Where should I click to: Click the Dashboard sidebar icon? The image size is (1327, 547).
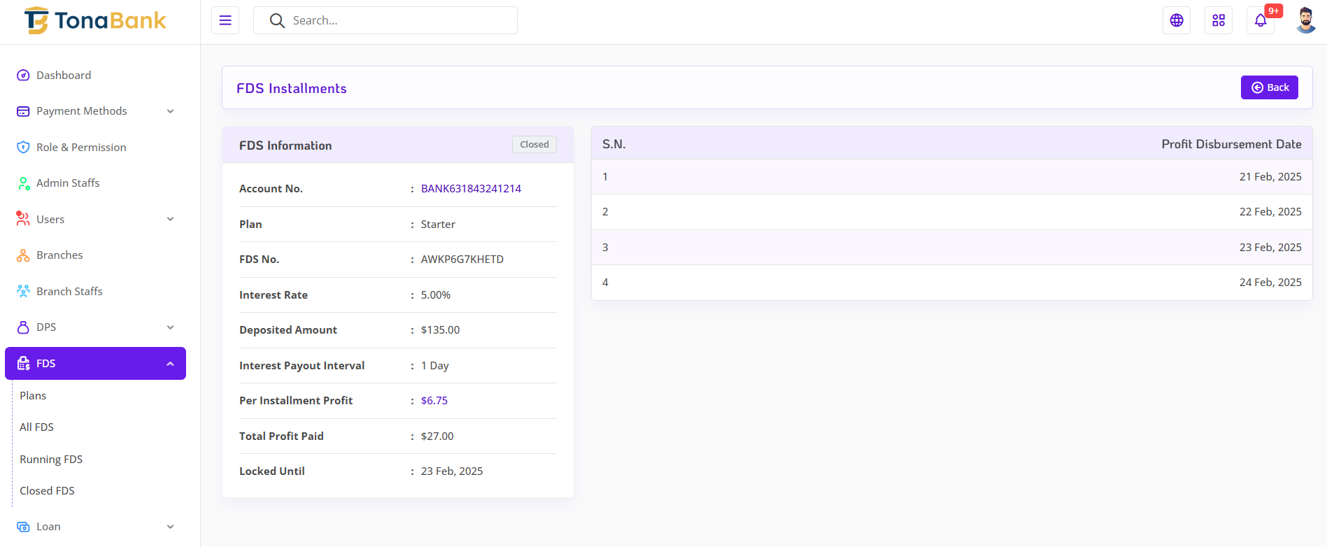coord(23,76)
